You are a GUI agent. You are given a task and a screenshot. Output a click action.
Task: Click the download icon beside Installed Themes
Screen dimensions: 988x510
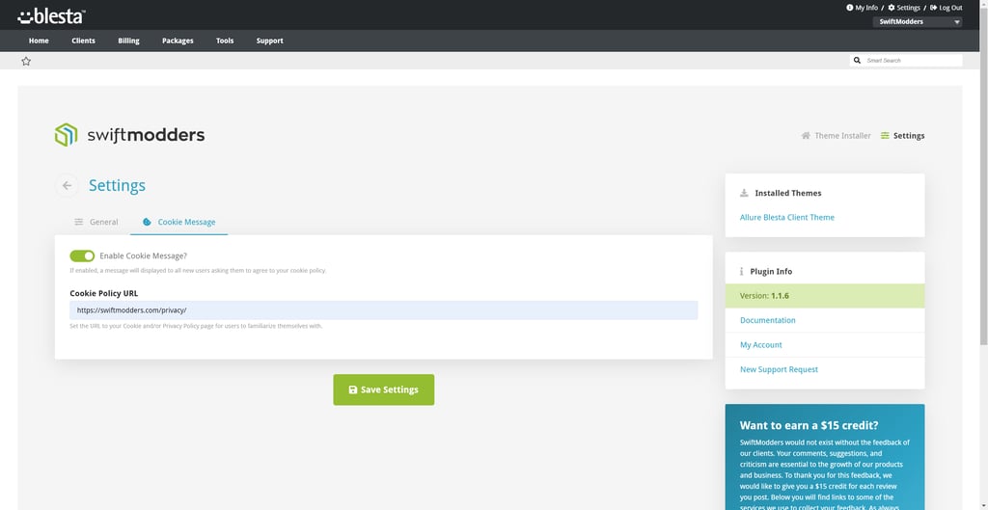point(744,193)
